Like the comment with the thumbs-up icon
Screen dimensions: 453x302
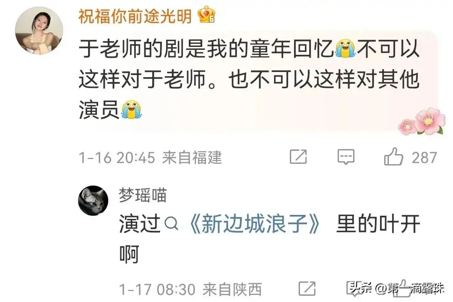tap(393, 157)
